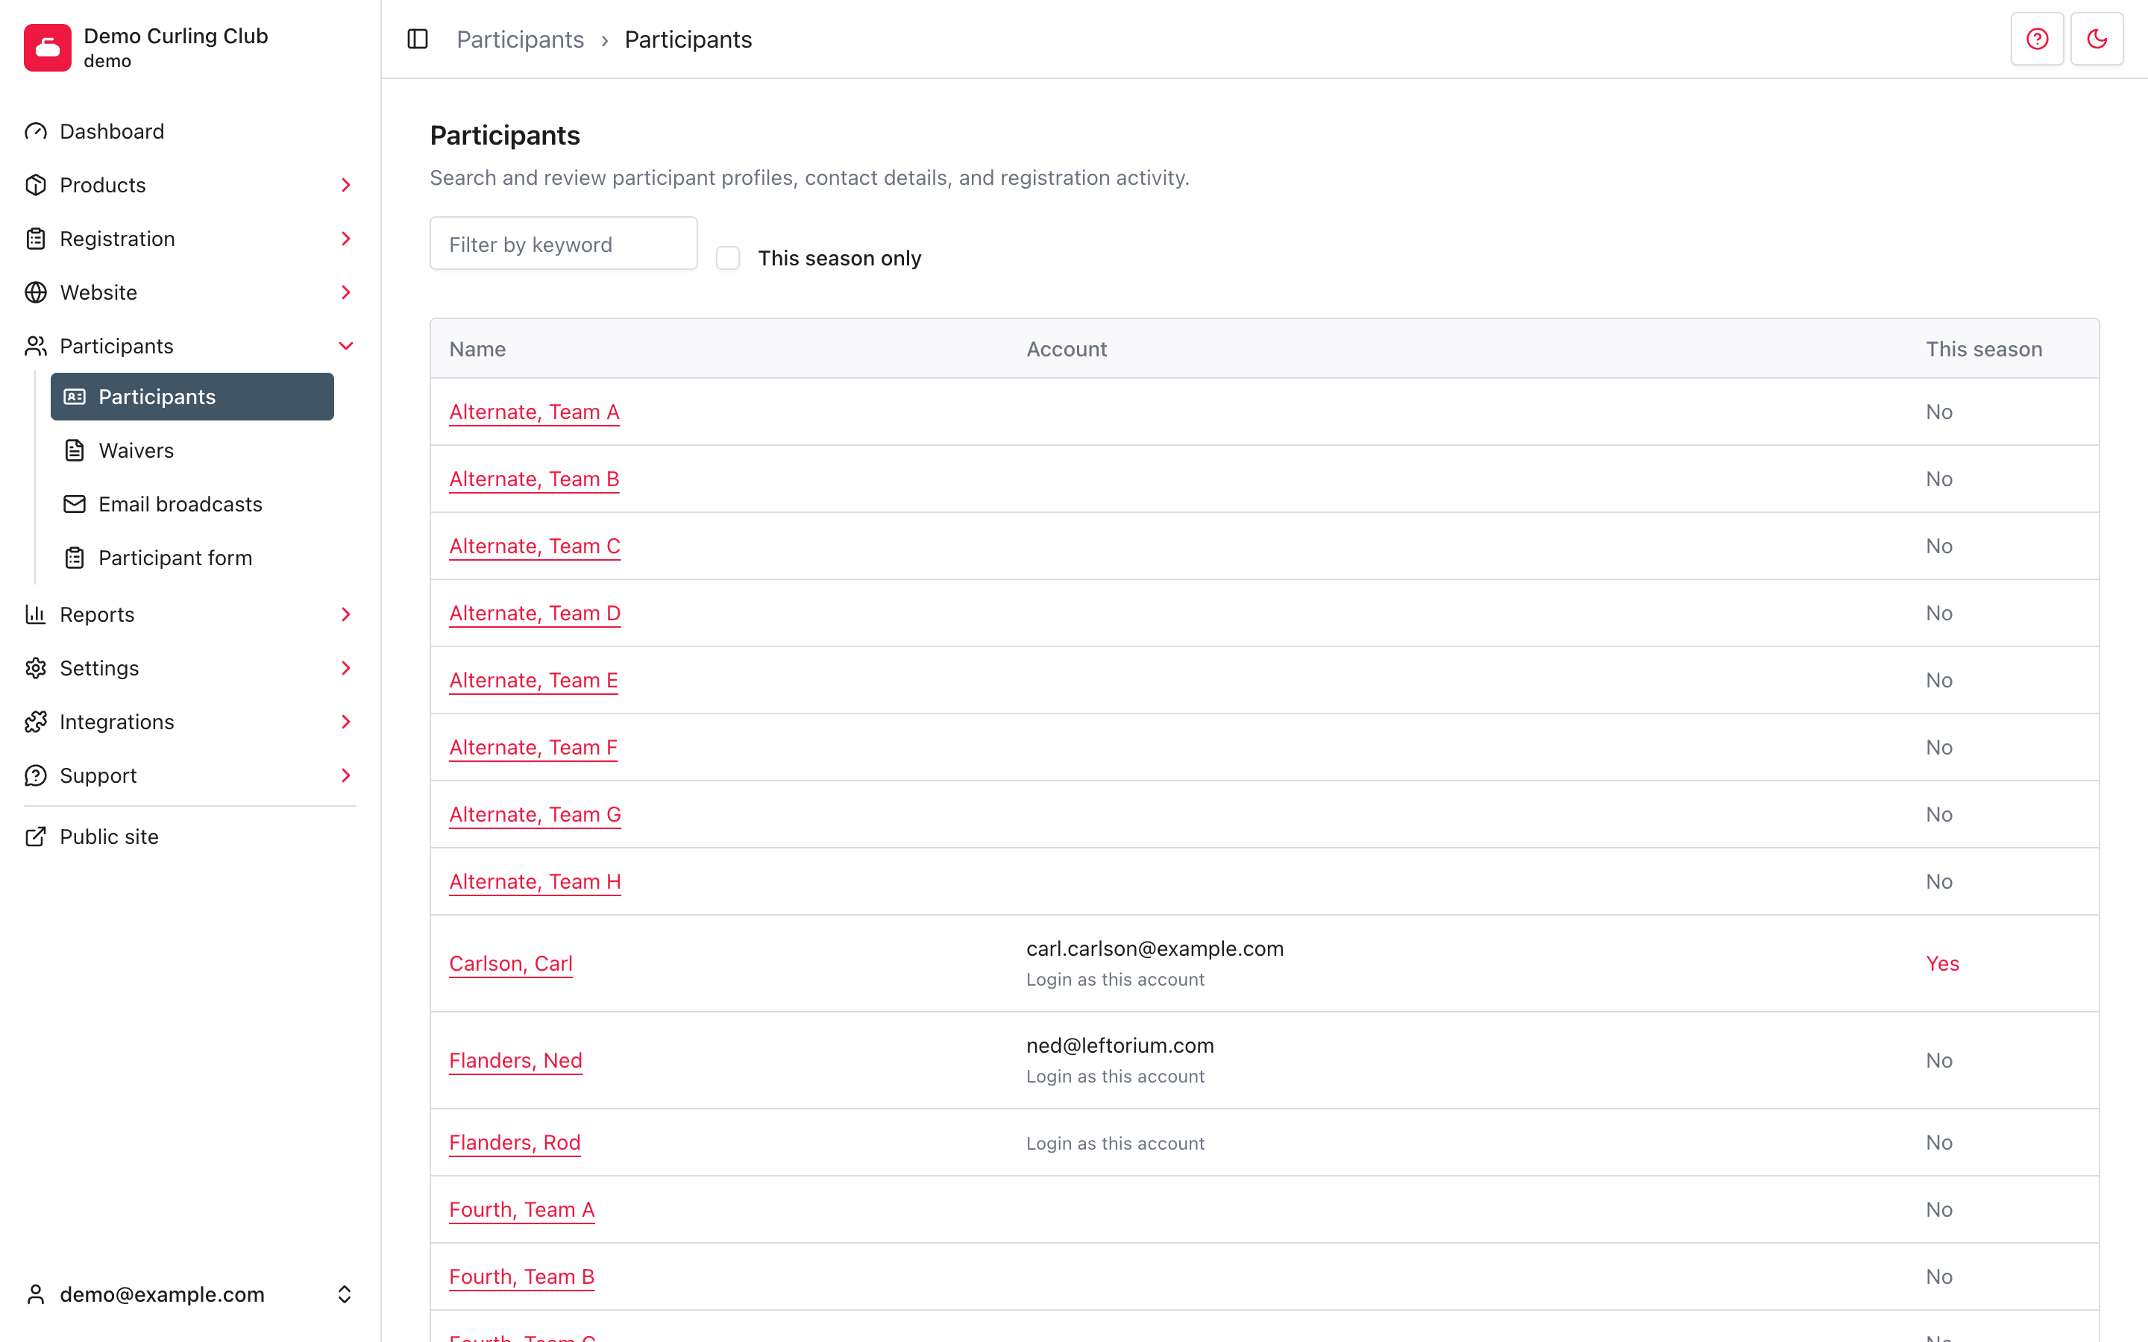Click the Public site external-link icon
The height and width of the screenshot is (1342, 2148).
[36, 836]
